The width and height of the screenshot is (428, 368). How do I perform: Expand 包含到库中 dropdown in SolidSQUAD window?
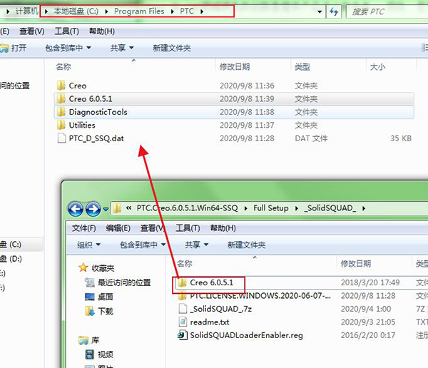click(163, 245)
